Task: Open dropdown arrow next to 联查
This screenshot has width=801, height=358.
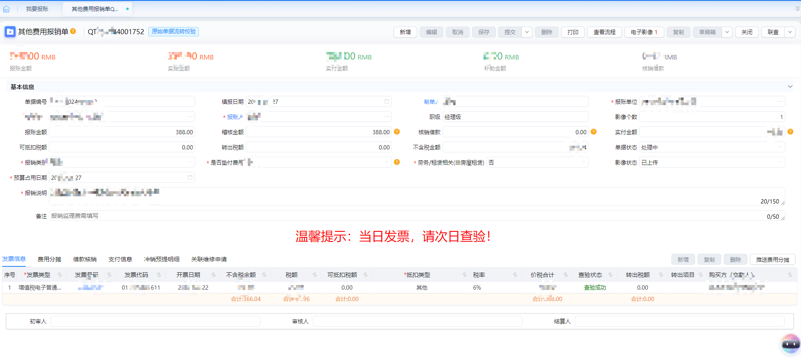Action: click(790, 32)
